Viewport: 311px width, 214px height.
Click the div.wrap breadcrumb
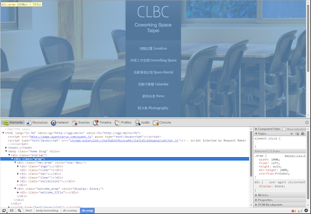(x=87, y=211)
